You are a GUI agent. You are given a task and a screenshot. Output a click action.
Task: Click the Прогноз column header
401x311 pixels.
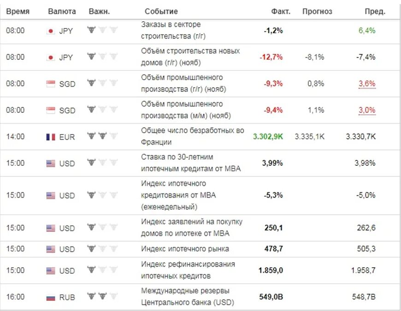317,12
